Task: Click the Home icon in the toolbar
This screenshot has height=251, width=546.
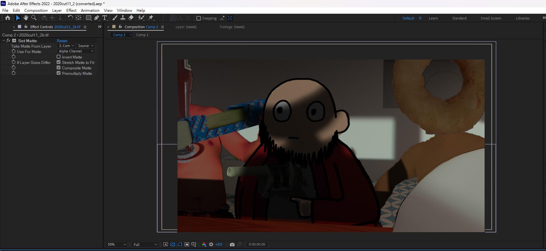Action: tap(8, 18)
